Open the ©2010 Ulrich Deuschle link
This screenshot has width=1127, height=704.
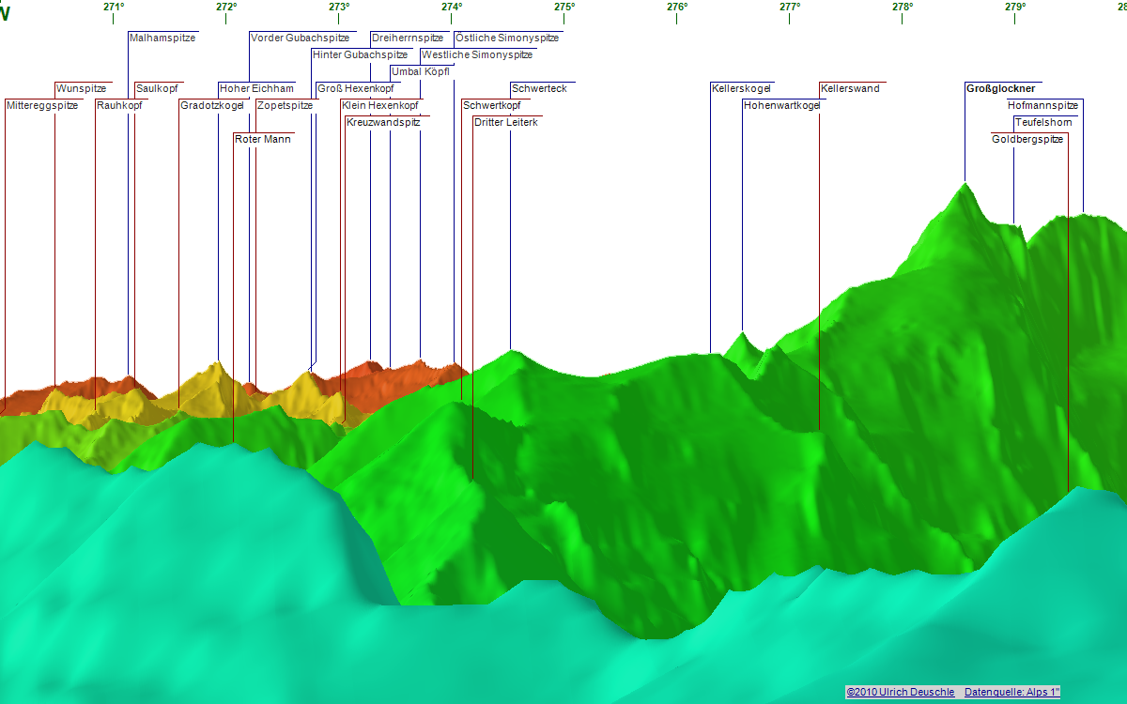click(900, 692)
